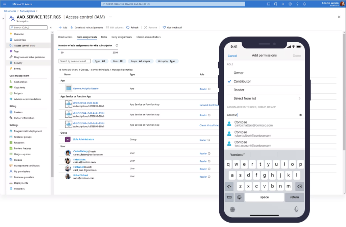Cancel the Add permissions screen
The width and height of the screenshot is (346, 227).
pyautogui.click(x=233, y=55)
